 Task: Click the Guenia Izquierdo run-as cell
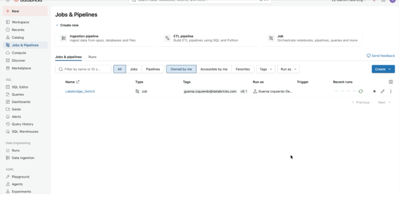tap(273, 91)
